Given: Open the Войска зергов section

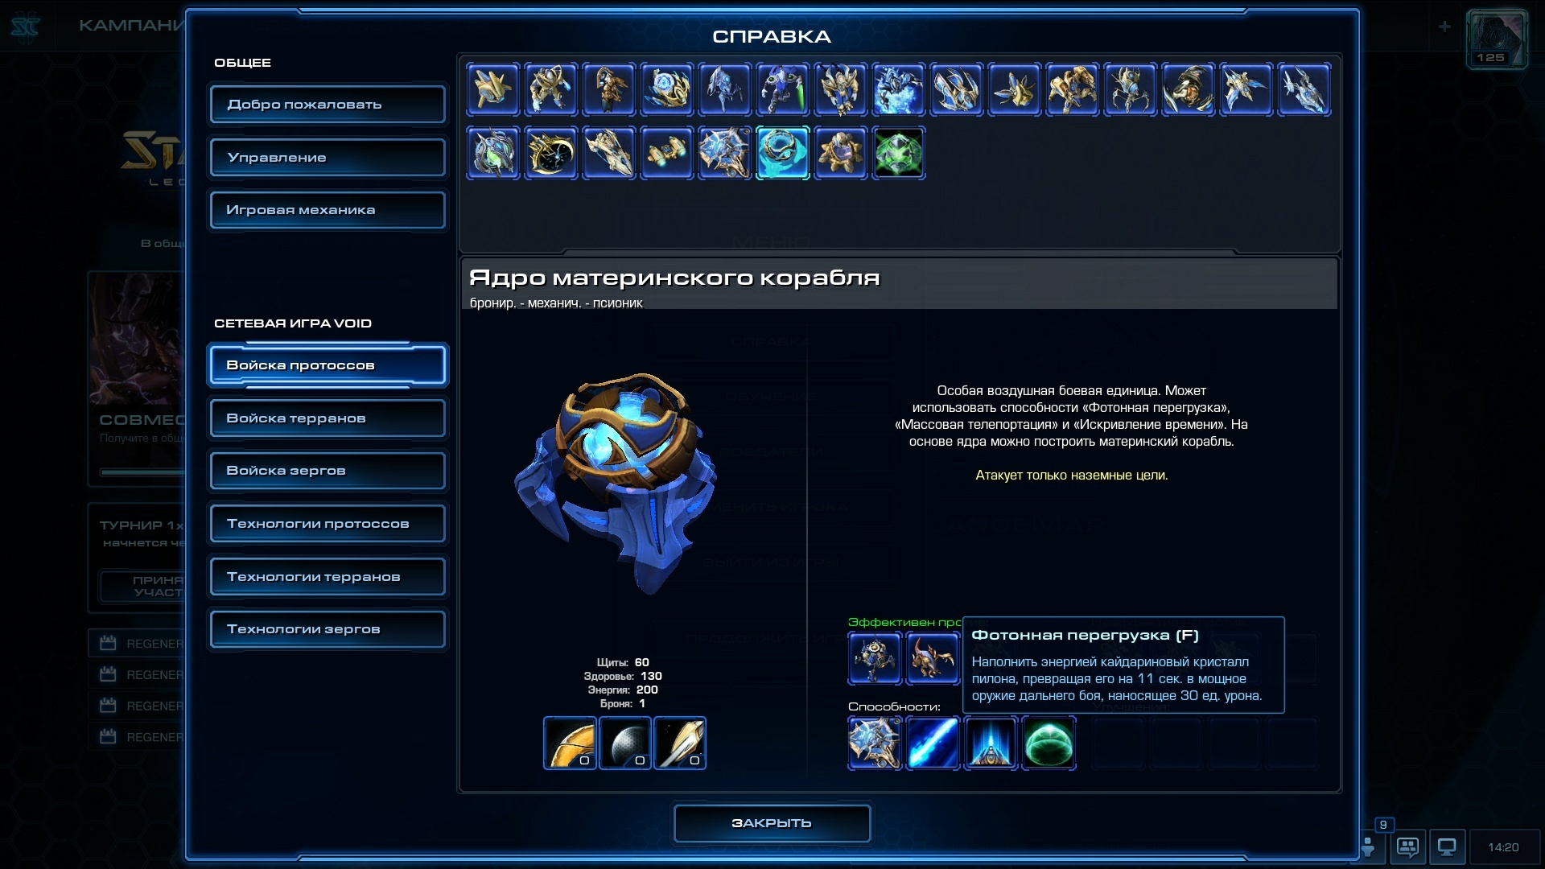Looking at the screenshot, I should pos(328,471).
